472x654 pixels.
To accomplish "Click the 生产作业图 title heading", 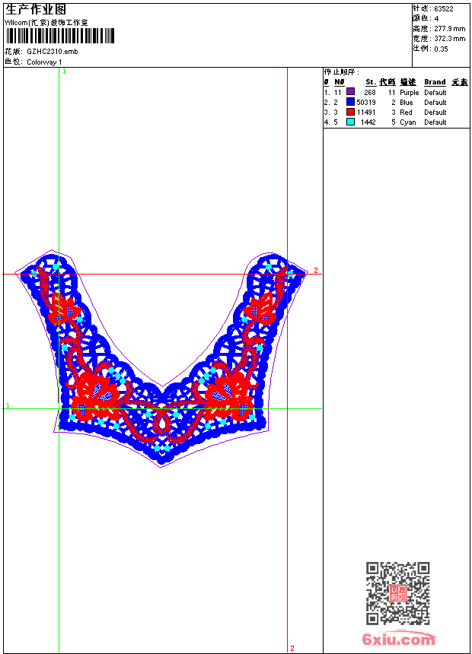I will pos(36,9).
